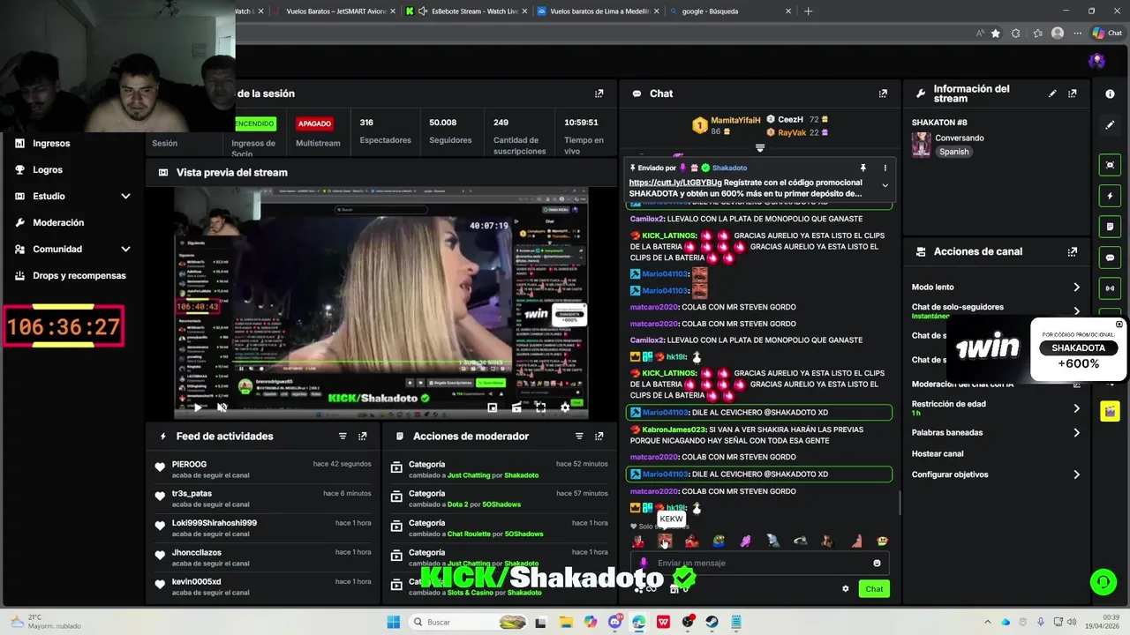Screen dimensions: 1130x635
Task: Switch to Vuelos Baratos JetSMART tab
Action: [x=335, y=11]
